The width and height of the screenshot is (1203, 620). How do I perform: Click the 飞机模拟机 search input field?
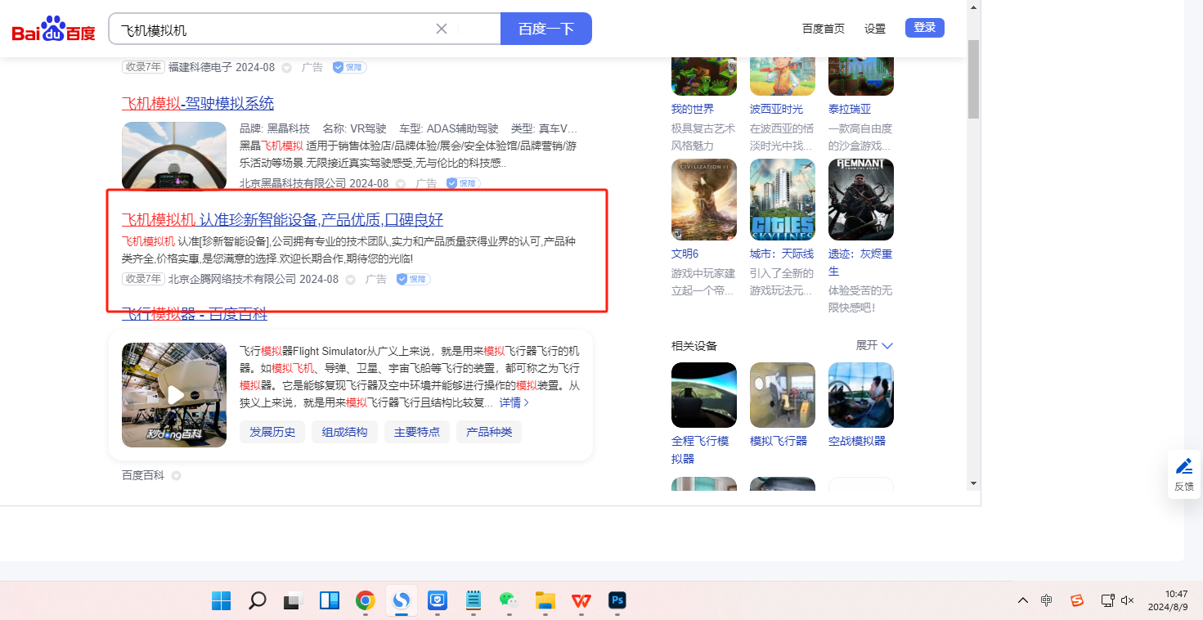tap(274, 29)
